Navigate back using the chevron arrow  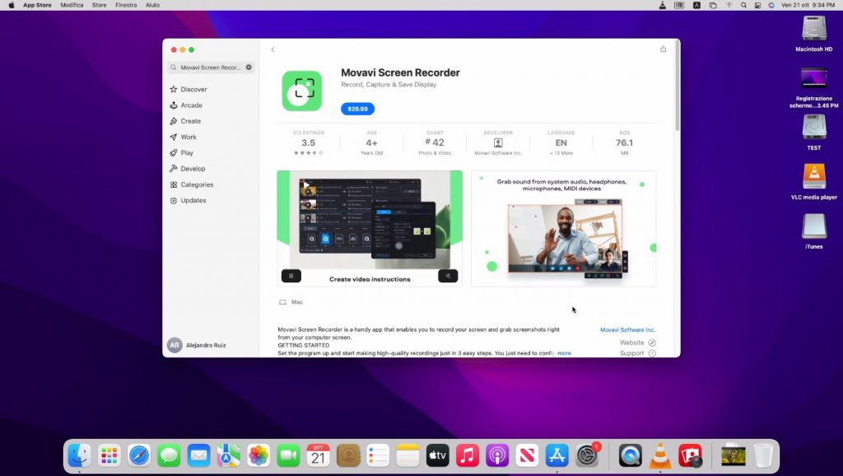pos(272,49)
